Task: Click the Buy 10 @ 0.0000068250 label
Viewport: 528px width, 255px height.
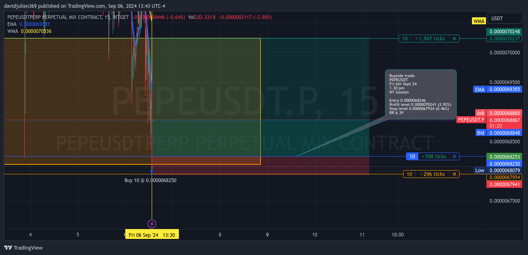Action: (150, 180)
